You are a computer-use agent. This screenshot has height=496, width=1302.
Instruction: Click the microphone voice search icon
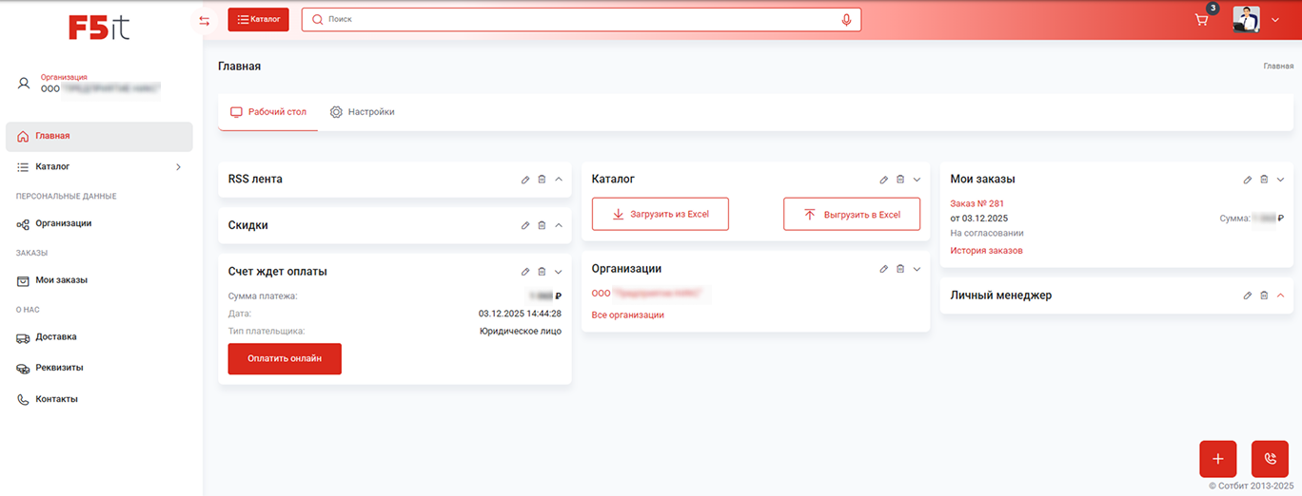tap(846, 20)
